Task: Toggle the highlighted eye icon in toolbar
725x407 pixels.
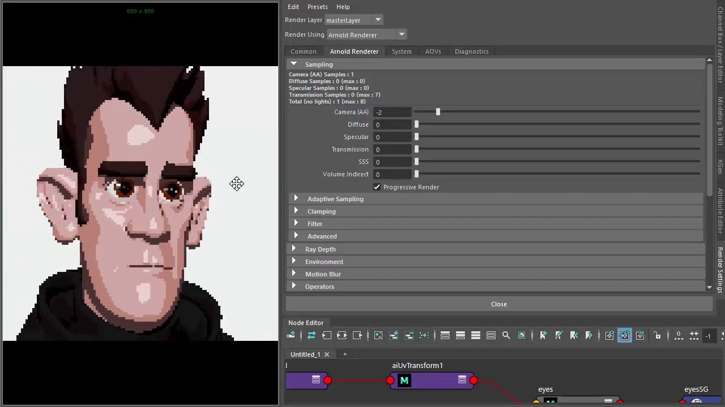Action: [x=625, y=335]
